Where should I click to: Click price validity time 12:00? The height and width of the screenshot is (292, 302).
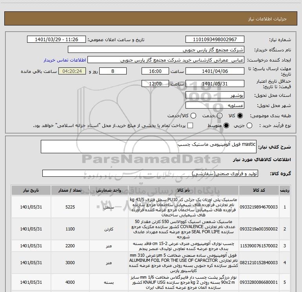(155, 83)
